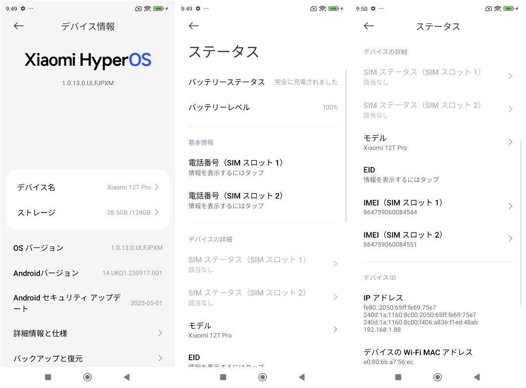The image size is (526, 388).
Task: Tap recent apps square on right screen
Action: pos(398,377)
